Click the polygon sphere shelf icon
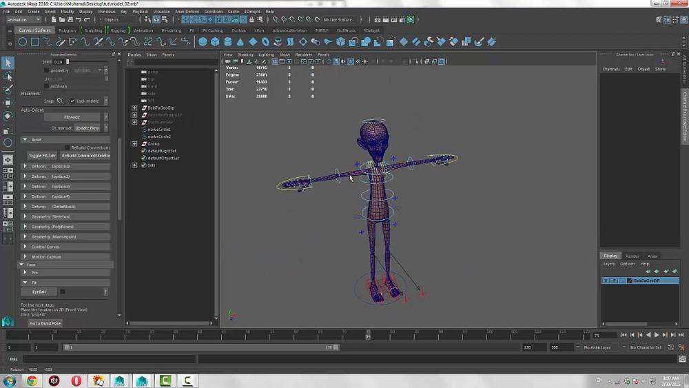The image size is (689, 388). coord(203,42)
